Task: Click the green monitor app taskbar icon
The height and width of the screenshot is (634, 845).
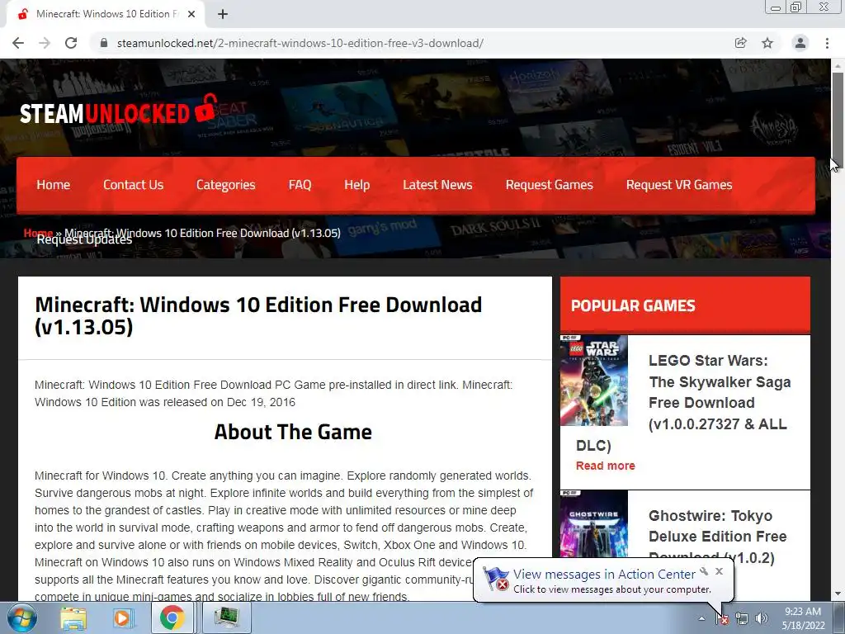Action: 226,617
